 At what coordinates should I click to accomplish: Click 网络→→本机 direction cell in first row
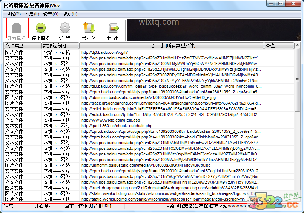point(57,52)
